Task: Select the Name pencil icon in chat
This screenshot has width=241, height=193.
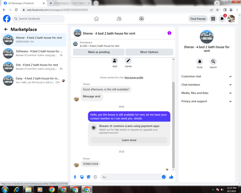Action: click(x=128, y=61)
